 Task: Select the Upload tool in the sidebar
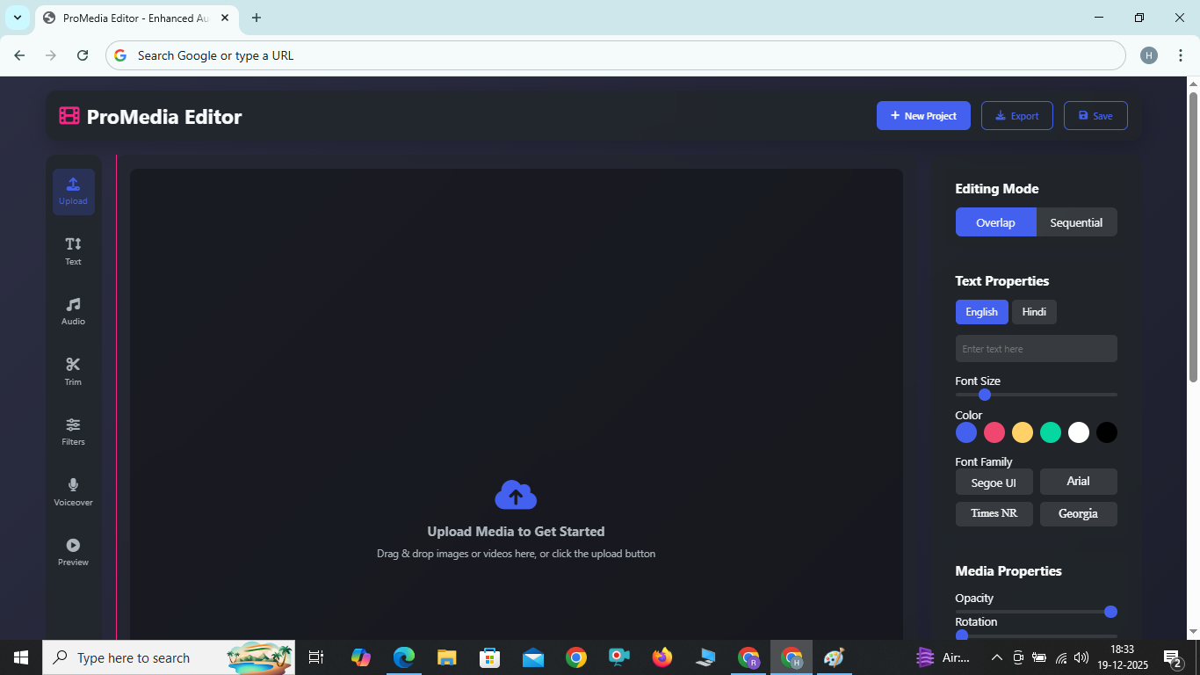pyautogui.click(x=73, y=191)
